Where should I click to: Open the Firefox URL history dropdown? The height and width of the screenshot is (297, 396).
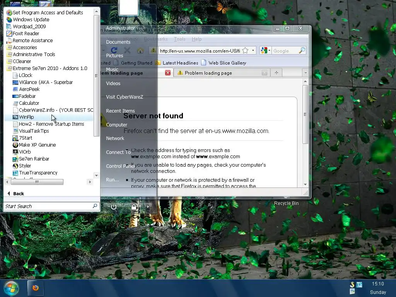point(253,51)
